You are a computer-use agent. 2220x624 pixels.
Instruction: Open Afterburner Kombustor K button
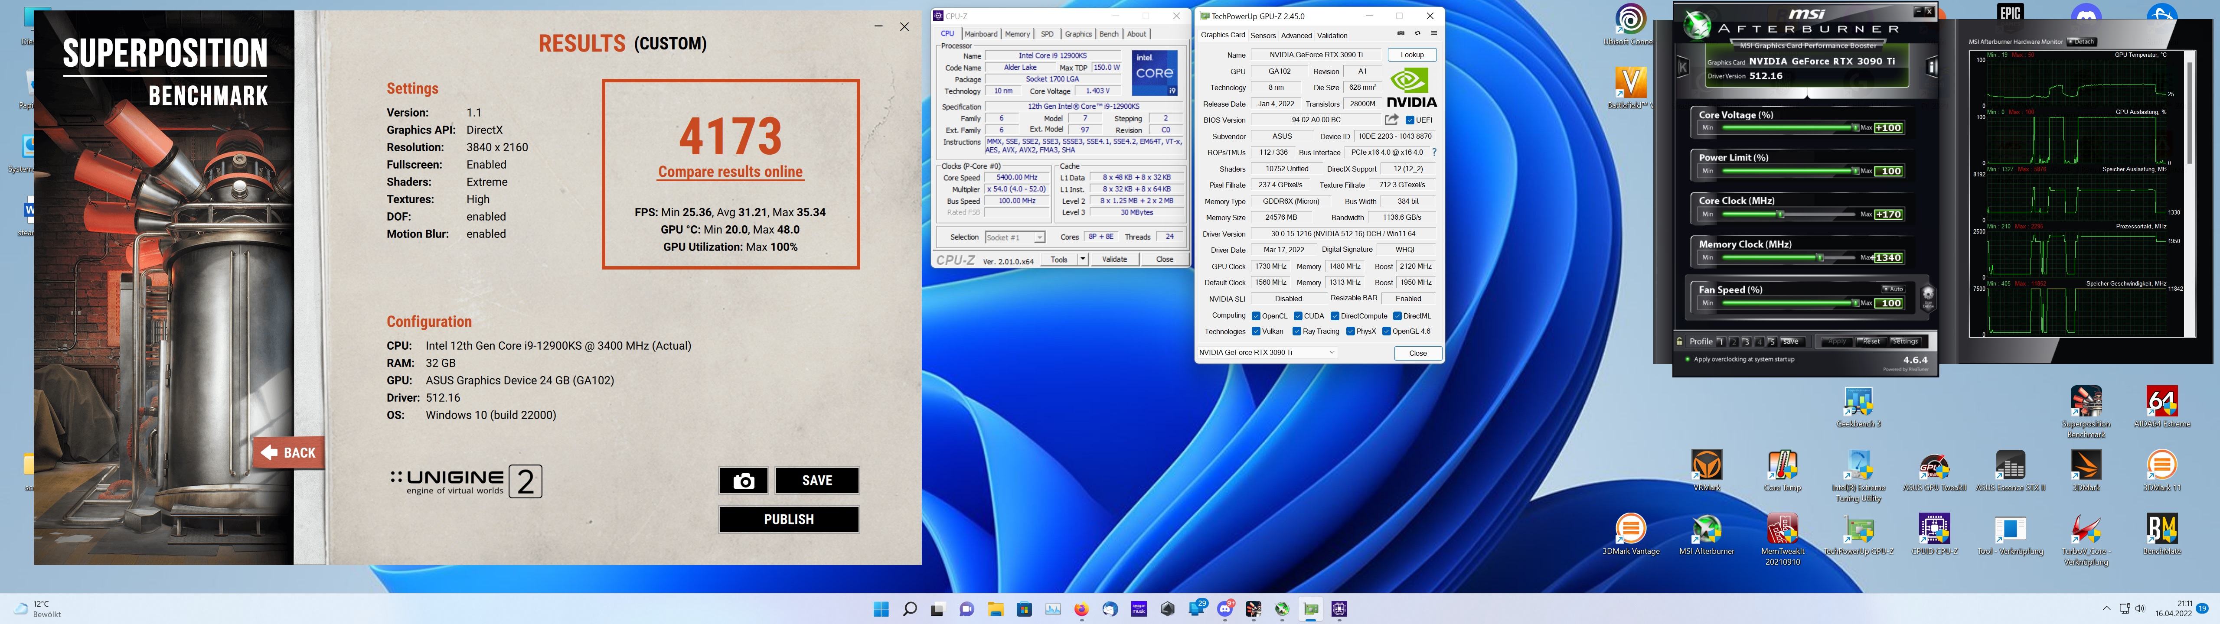point(1682,66)
